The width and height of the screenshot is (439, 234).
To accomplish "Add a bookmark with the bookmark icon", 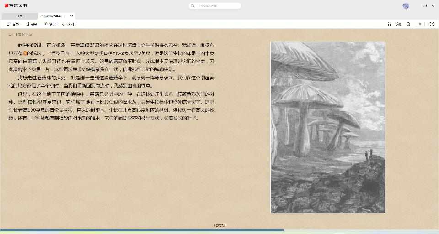I will pos(420,24).
